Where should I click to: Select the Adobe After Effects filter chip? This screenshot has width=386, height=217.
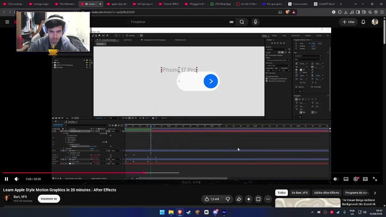click(x=327, y=193)
